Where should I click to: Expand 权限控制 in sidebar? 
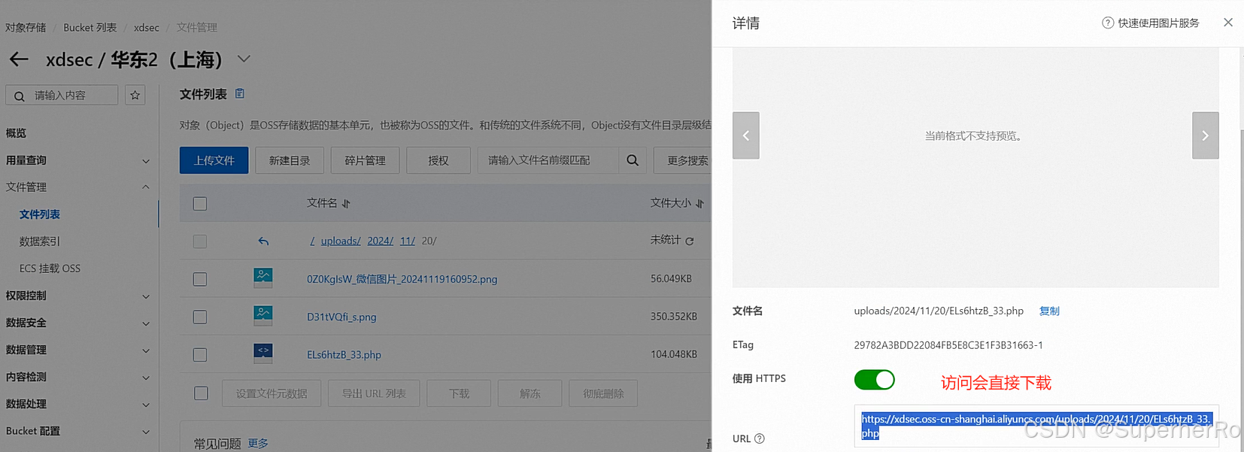pos(146,296)
